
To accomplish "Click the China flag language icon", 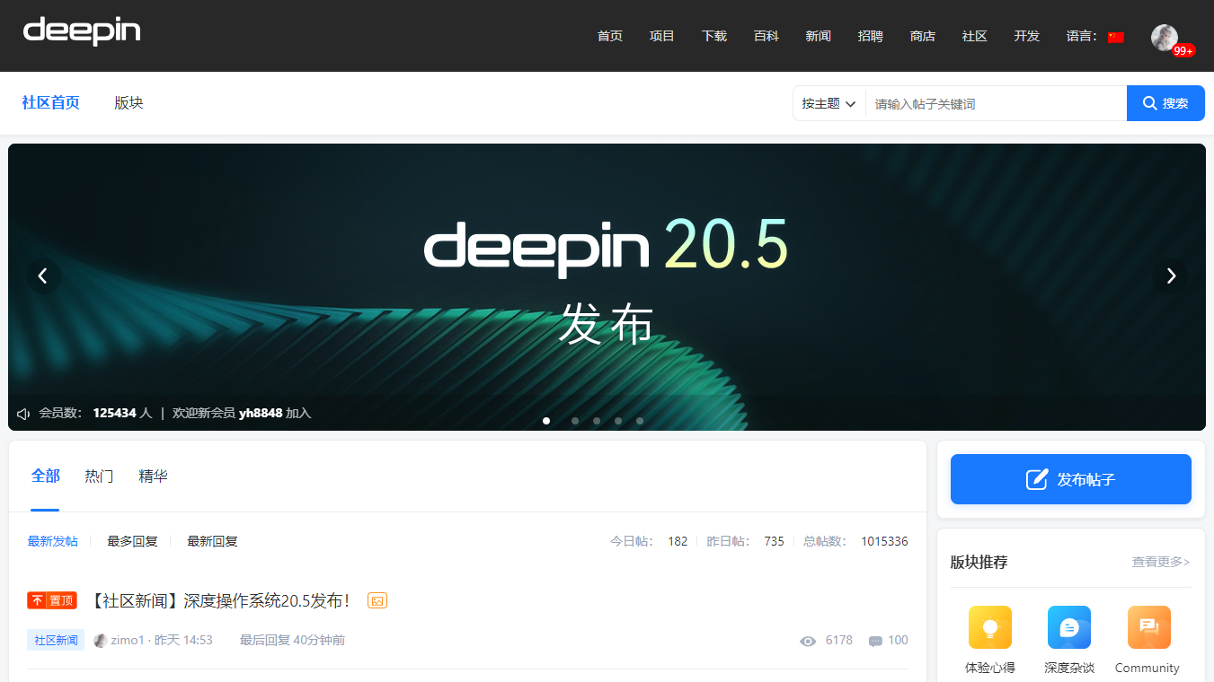I will point(1116,37).
